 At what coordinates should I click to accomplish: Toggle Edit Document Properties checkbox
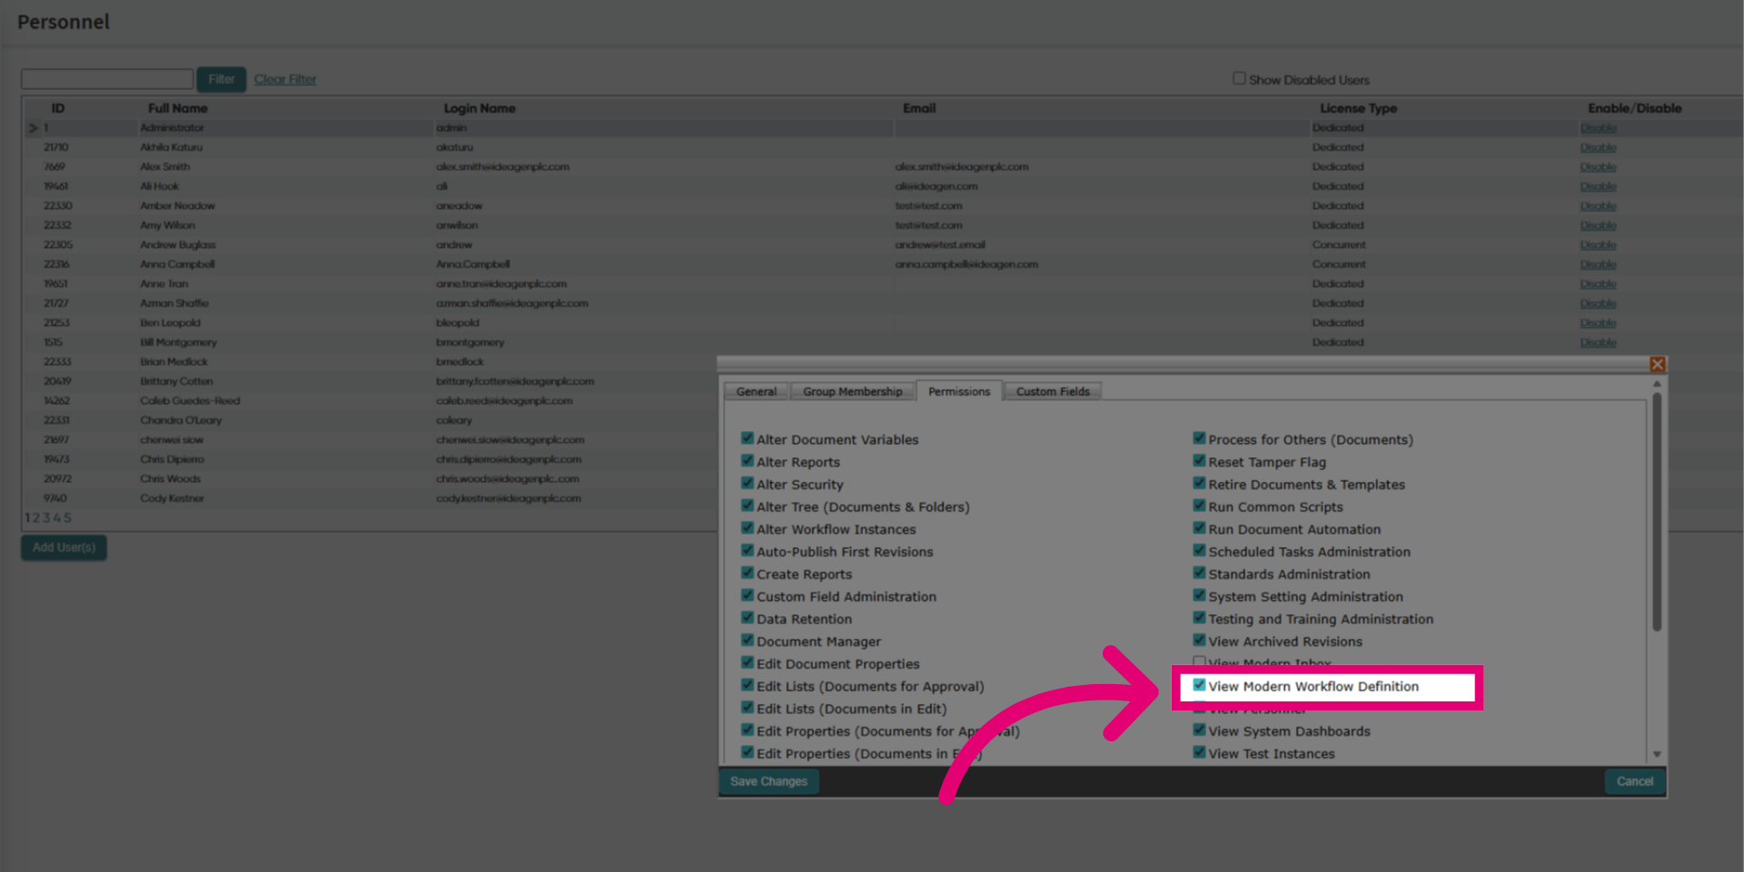pos(748,663)
